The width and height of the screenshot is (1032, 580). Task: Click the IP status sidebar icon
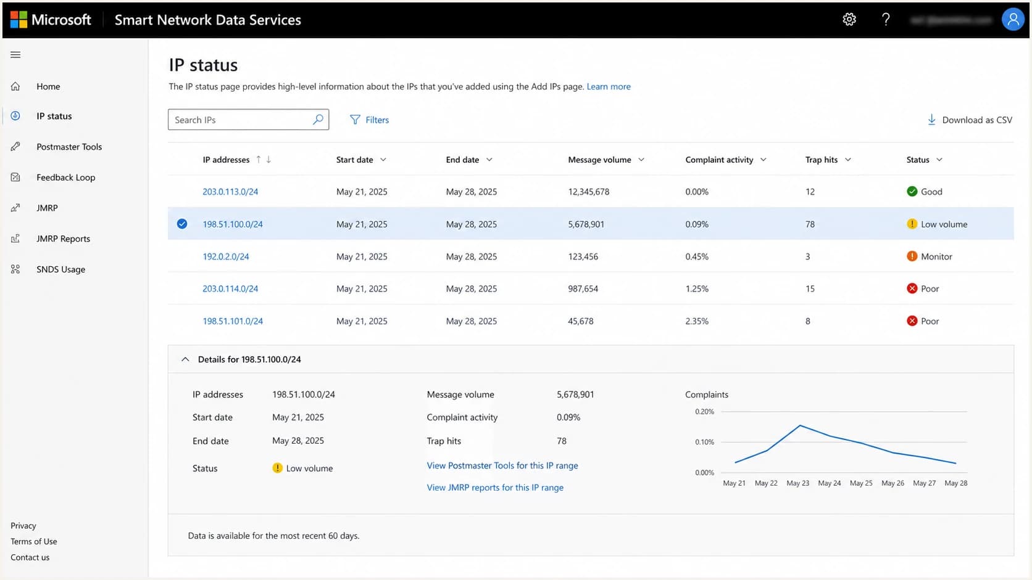(x=15, y=116)
